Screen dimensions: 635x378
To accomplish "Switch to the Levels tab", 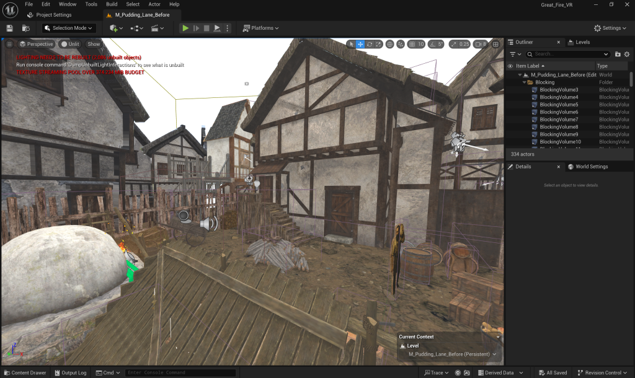I will [579, 42].
